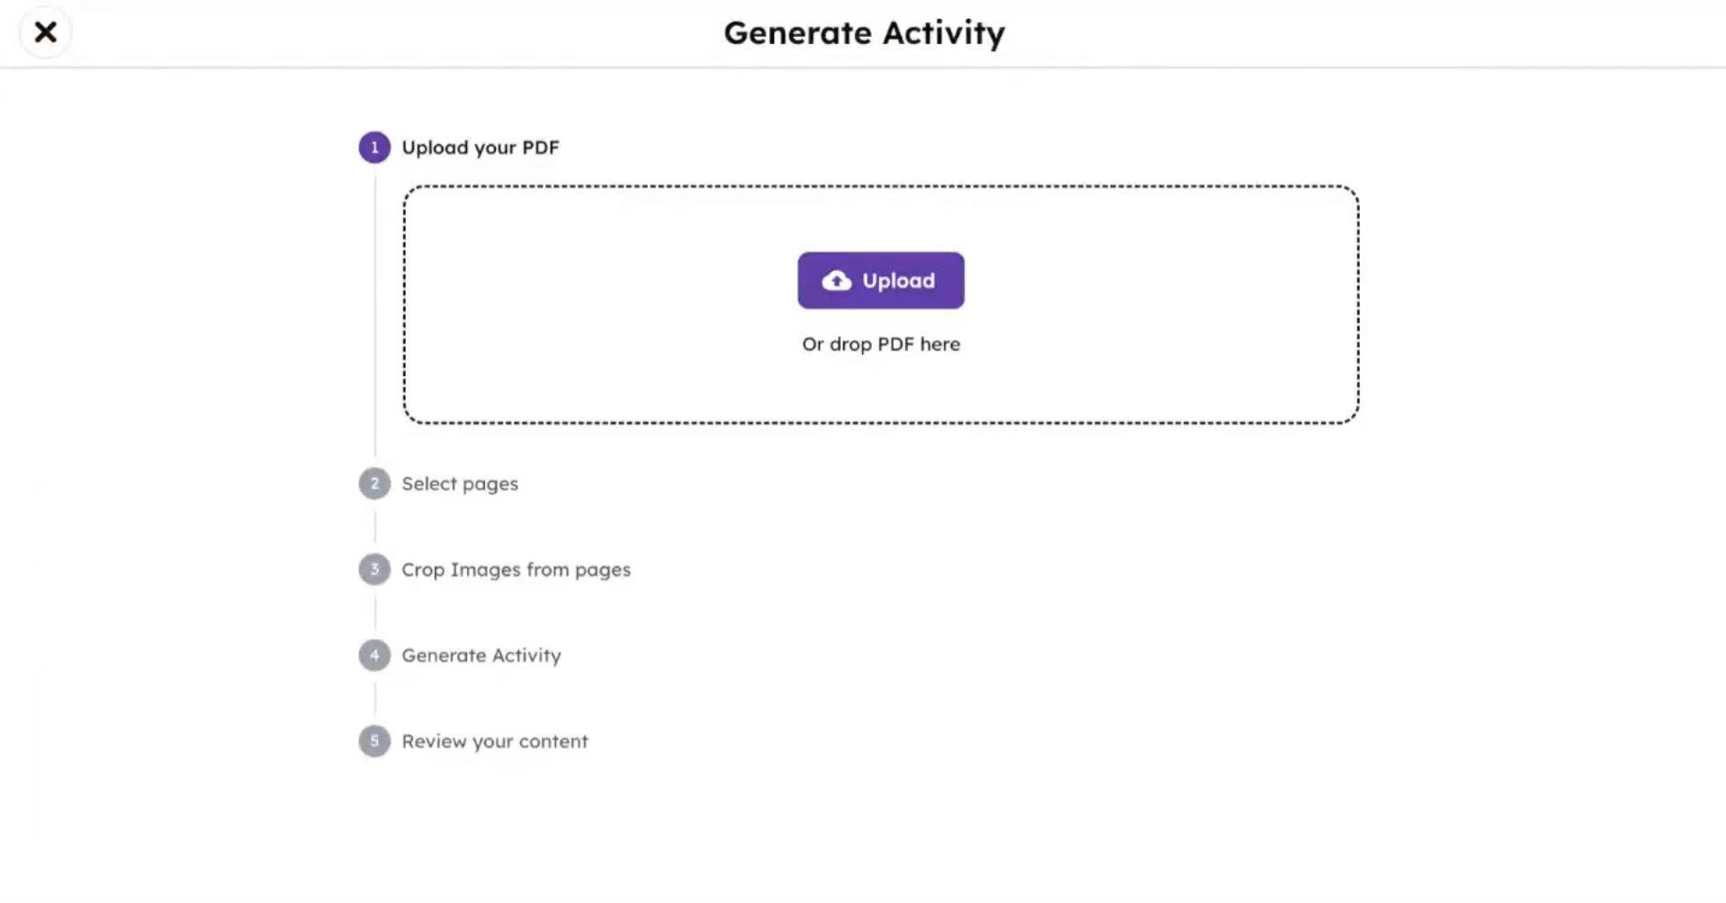Screen dimensions: 1726x903
Task: Click the connector line between steps 3 and 4
Action: [375, 612]
